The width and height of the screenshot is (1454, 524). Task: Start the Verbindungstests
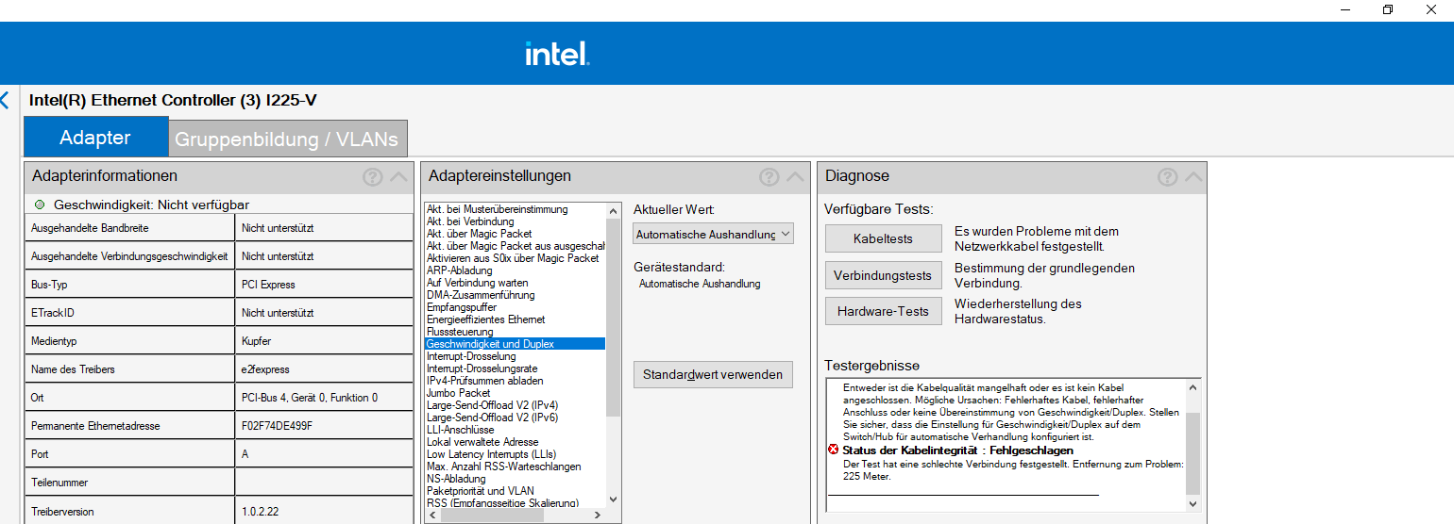883,276
